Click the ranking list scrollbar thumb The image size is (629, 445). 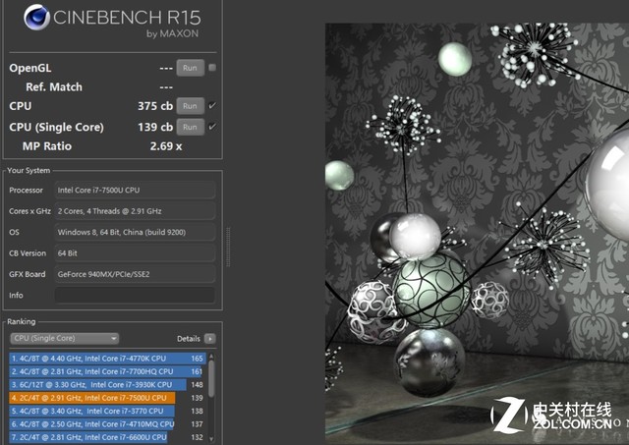pos(211,379)
